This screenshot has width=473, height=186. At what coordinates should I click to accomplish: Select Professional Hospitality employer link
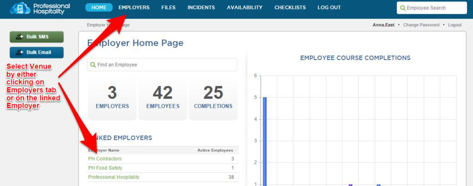(114, 177)
